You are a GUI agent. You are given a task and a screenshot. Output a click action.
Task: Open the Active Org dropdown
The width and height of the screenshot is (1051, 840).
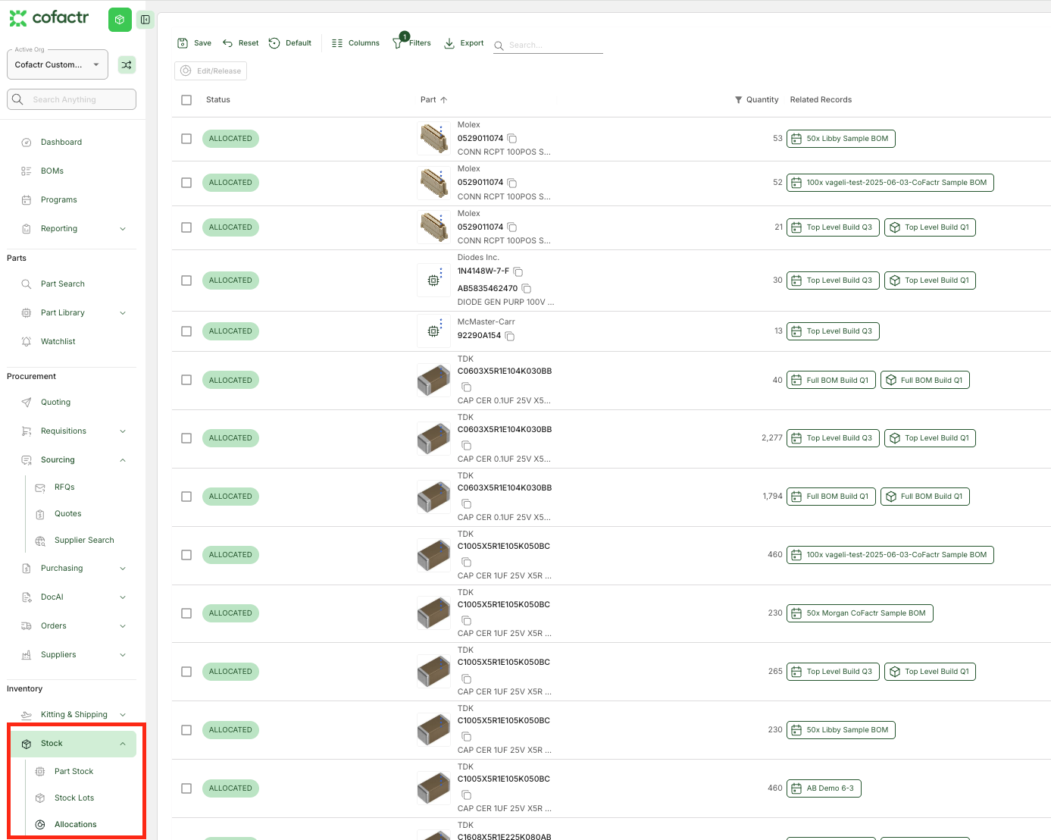coord(58,64)
